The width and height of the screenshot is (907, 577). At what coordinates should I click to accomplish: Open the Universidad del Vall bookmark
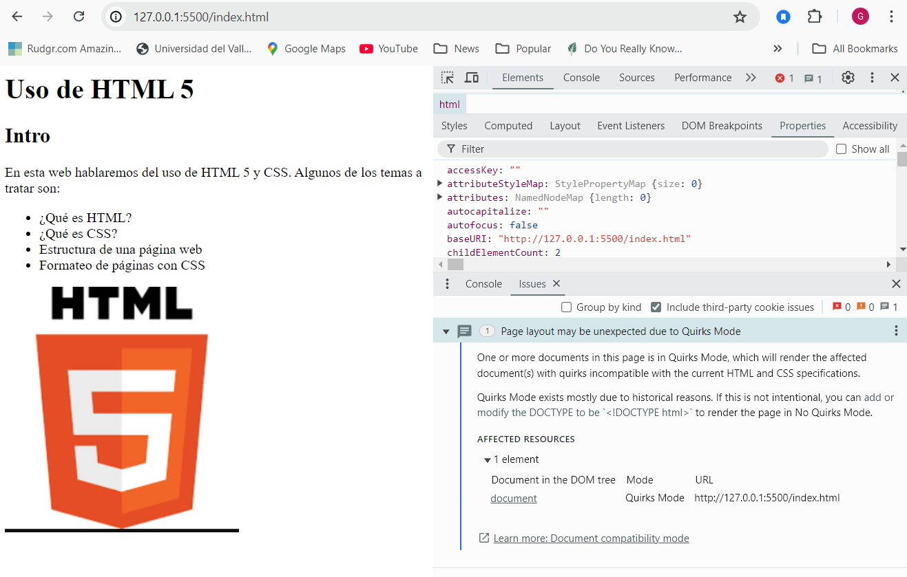point(194,48)
